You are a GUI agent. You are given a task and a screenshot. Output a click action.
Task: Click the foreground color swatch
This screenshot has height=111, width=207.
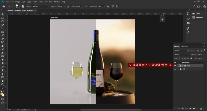2,94
